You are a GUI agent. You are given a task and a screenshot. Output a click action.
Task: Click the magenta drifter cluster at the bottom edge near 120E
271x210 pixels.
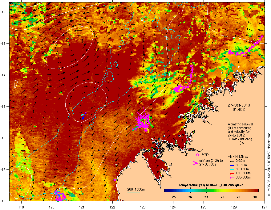pyautogui.click(x=60, y=195)
